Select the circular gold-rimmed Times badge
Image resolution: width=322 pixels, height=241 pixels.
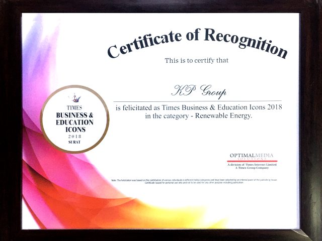coord(74,119)
